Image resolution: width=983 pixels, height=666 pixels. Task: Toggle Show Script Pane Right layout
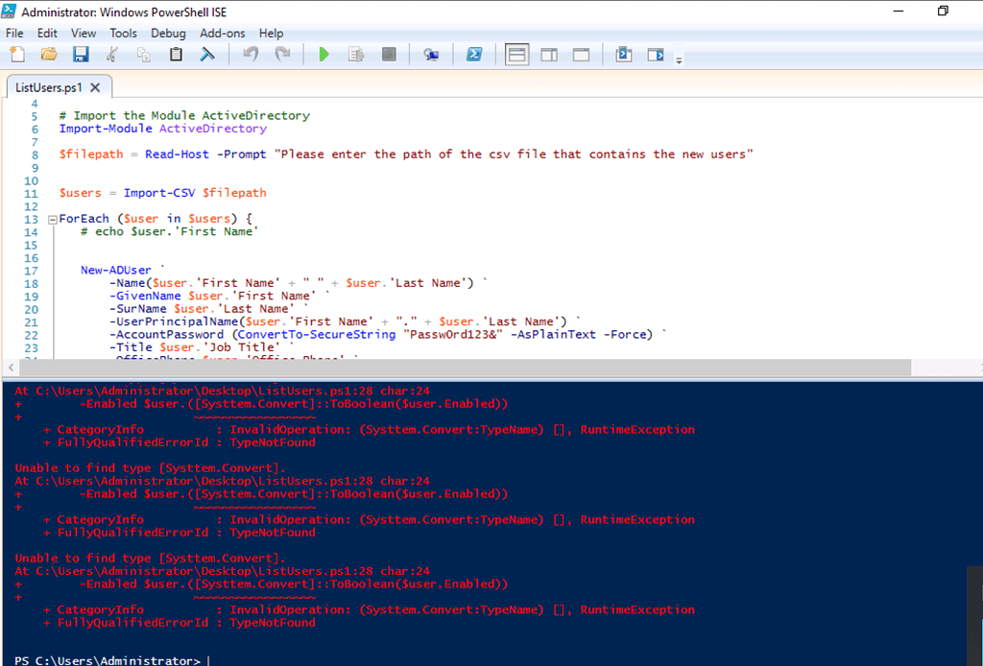[549, 55]
